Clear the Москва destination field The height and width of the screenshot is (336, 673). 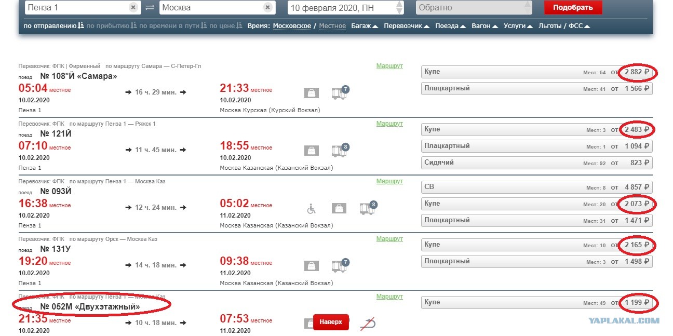(x=267, y=7)
